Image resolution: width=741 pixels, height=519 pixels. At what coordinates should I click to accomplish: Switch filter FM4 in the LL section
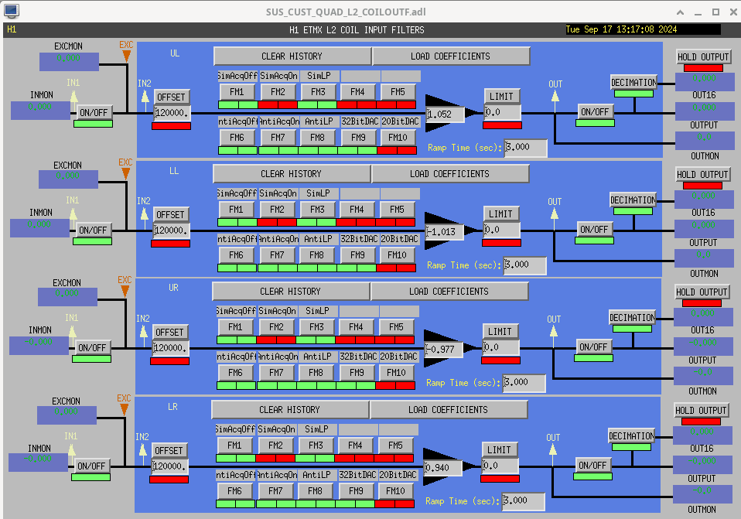click(x=357, y=210)
